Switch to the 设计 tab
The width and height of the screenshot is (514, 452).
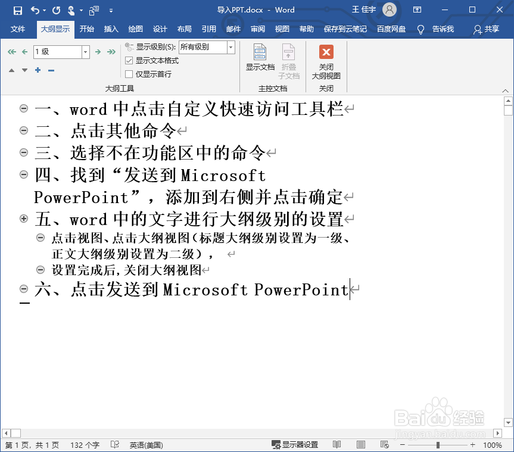(160, 29)
